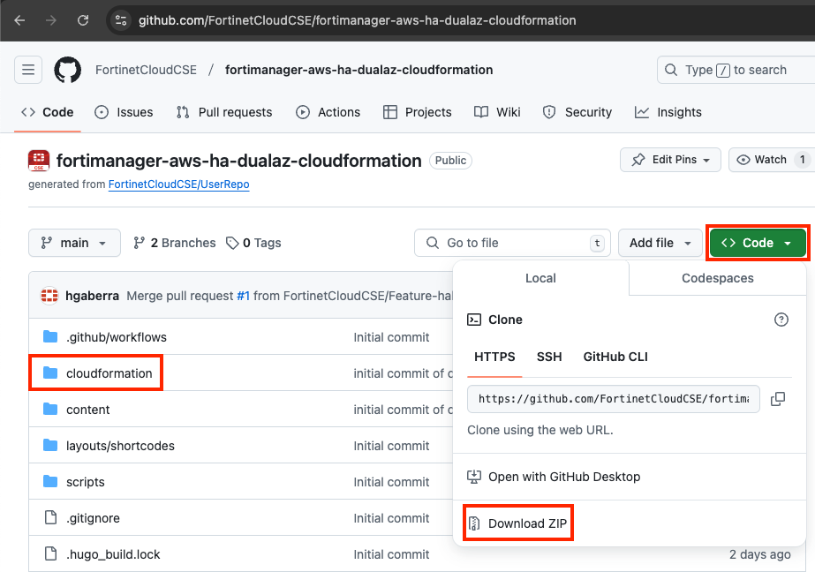Toggle the green Code button menu
The image size is (815, 572).
tap(758, 243)
